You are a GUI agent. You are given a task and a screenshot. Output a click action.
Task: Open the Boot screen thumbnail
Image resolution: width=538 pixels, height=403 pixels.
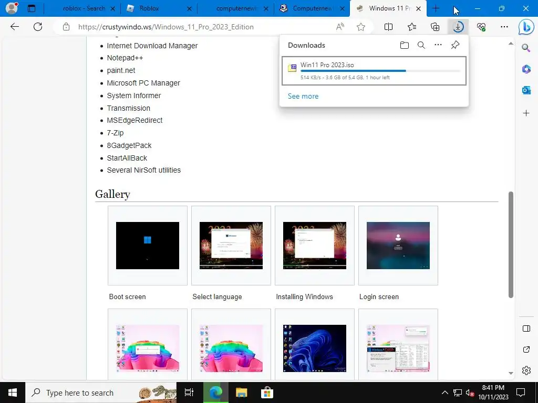click(x=148, y=246)
